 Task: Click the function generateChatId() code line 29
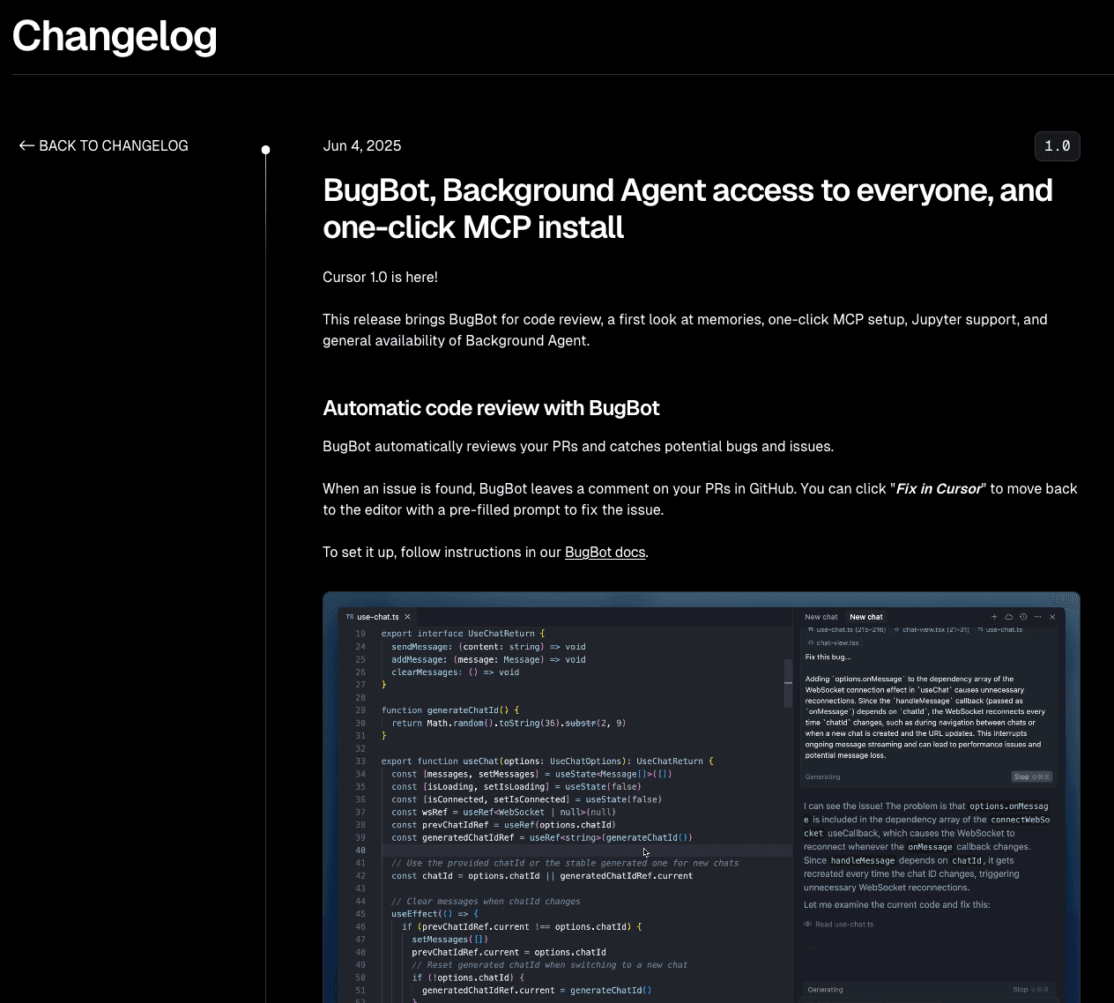(x=449, y=710)
